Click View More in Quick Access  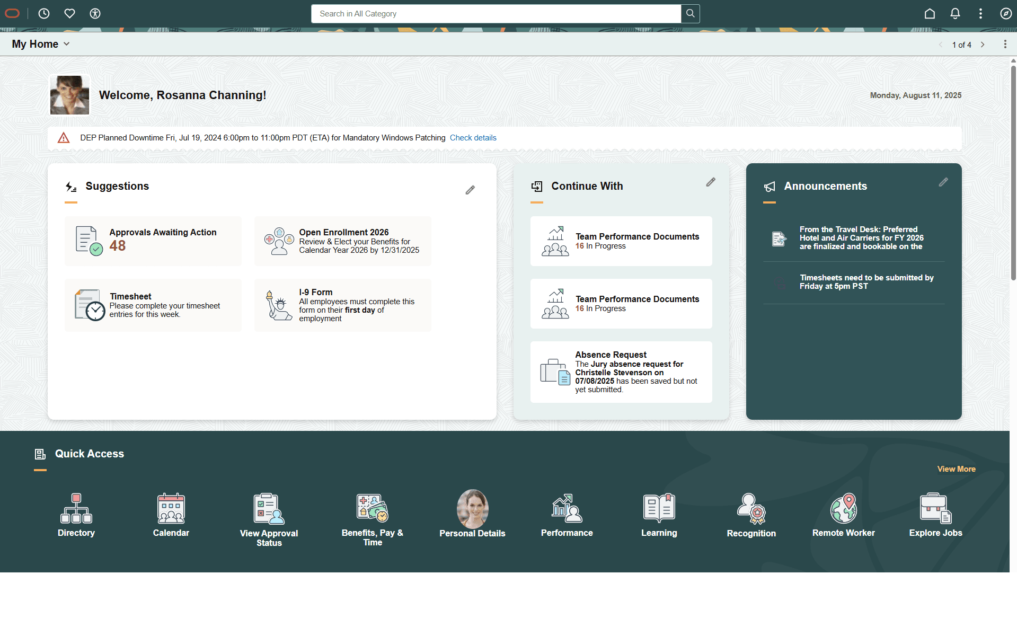(956, 469)
